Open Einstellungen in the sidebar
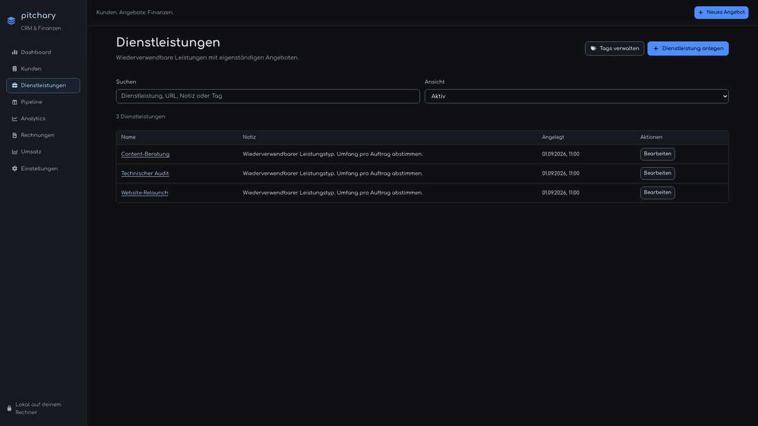Image resolution: width=758 pixels, height=426 pixels. (x=43, y=169)
